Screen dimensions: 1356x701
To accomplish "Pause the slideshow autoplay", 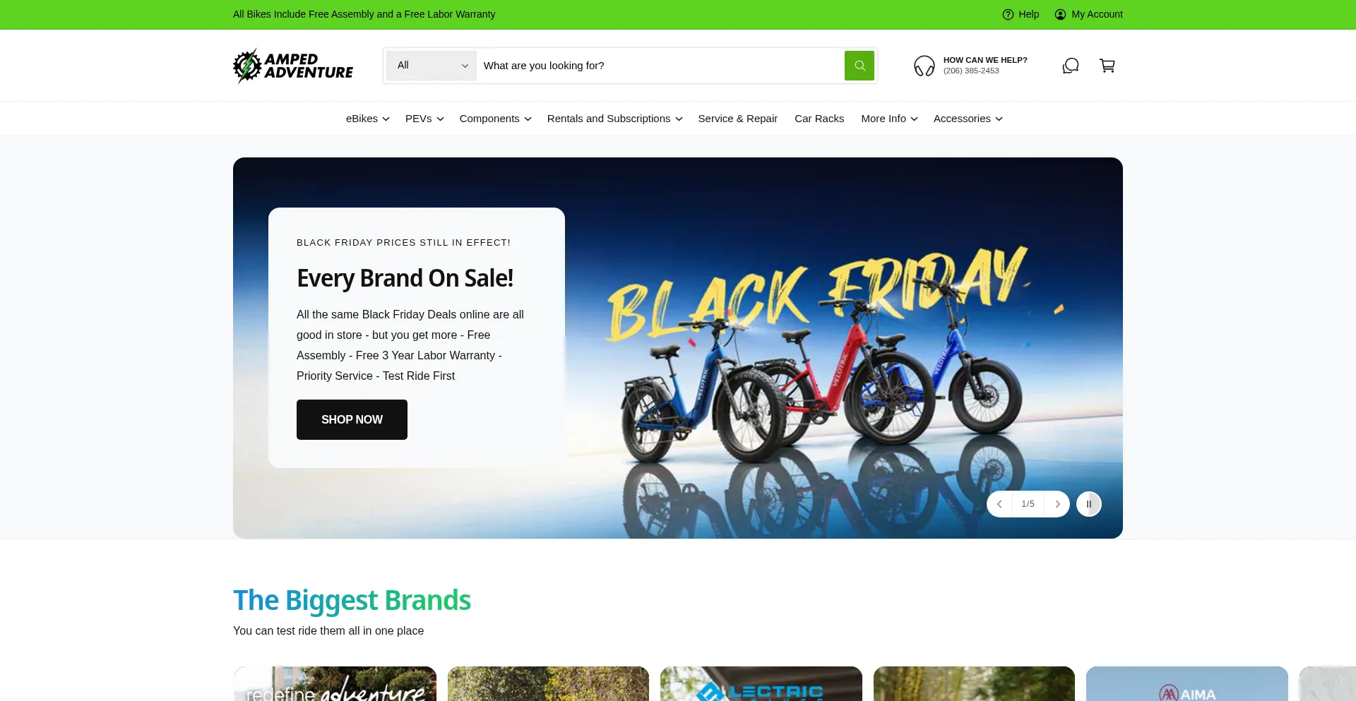I will click(1089, 504).
